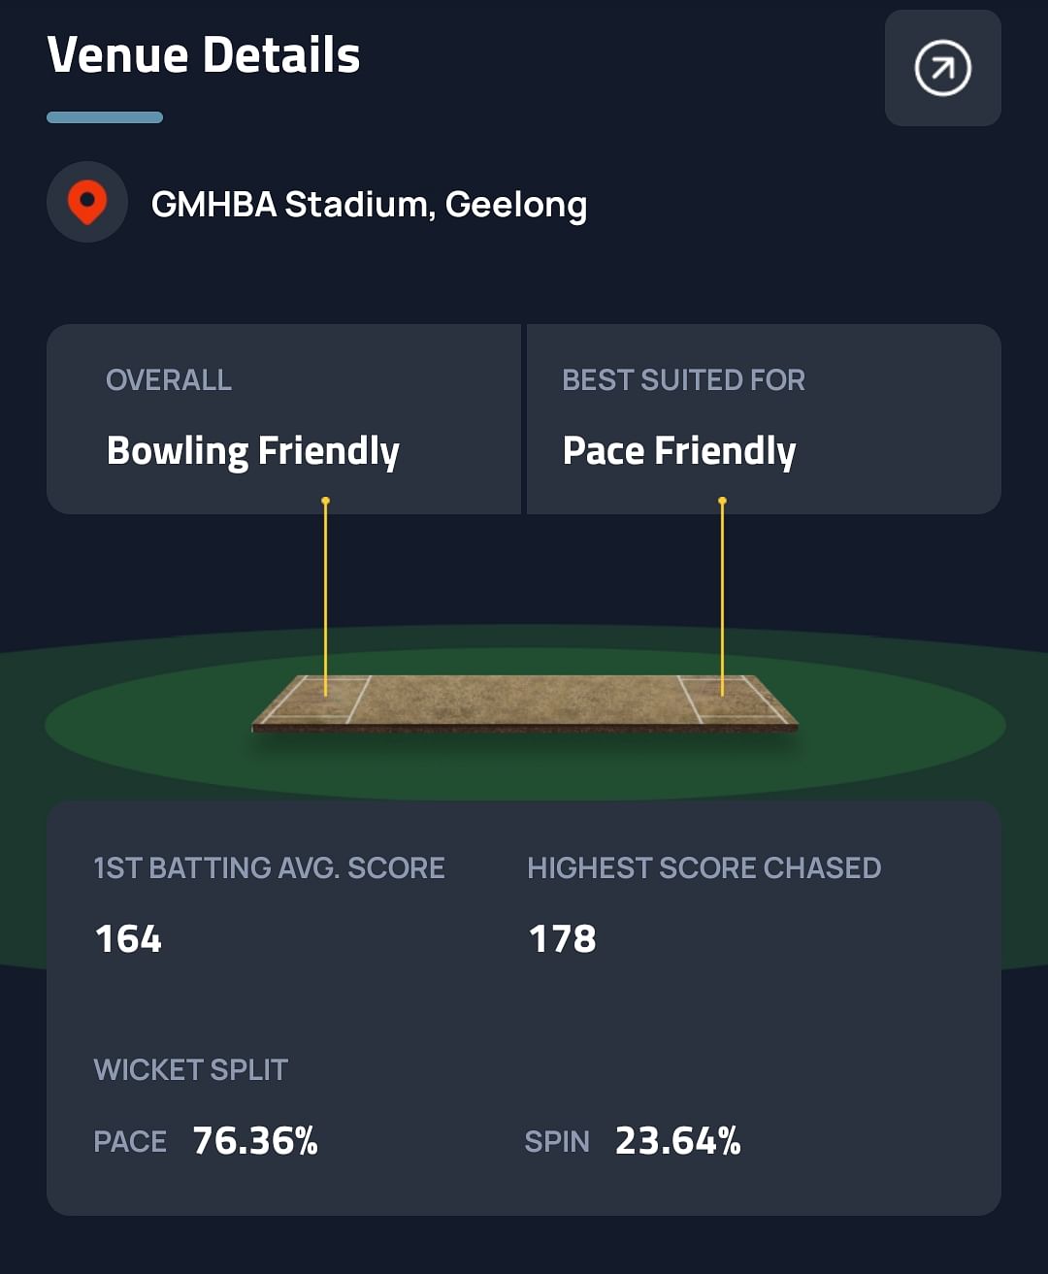The height and width of the screenshot is (1274, 1048).
Task: Click the yellow marker line under Pace Friendly
Action: [x=722, y=592]
